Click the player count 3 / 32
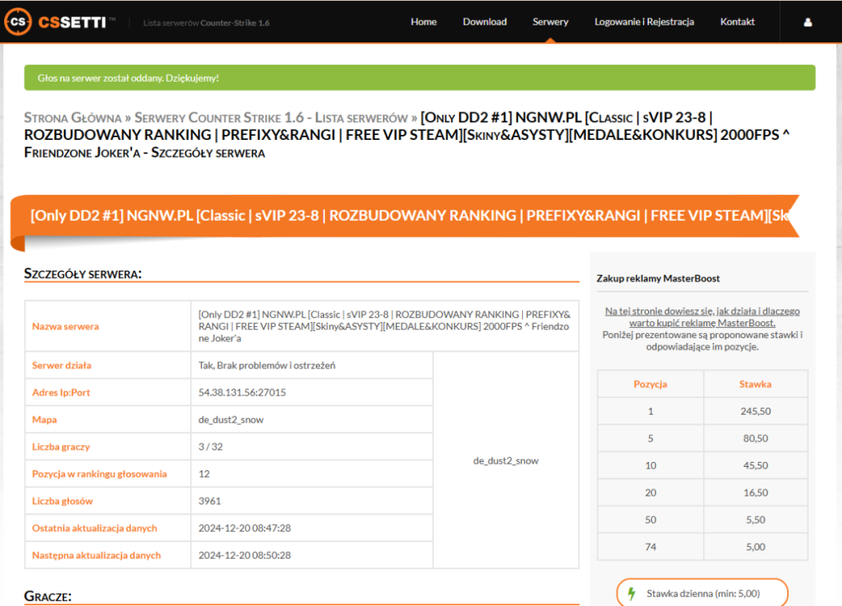Viewport: 842px width, 606px height. (x=210, y=447)
